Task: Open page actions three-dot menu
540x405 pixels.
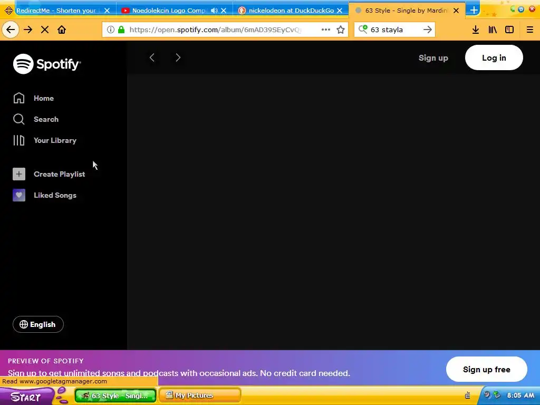Action: (x=326, y=30)
